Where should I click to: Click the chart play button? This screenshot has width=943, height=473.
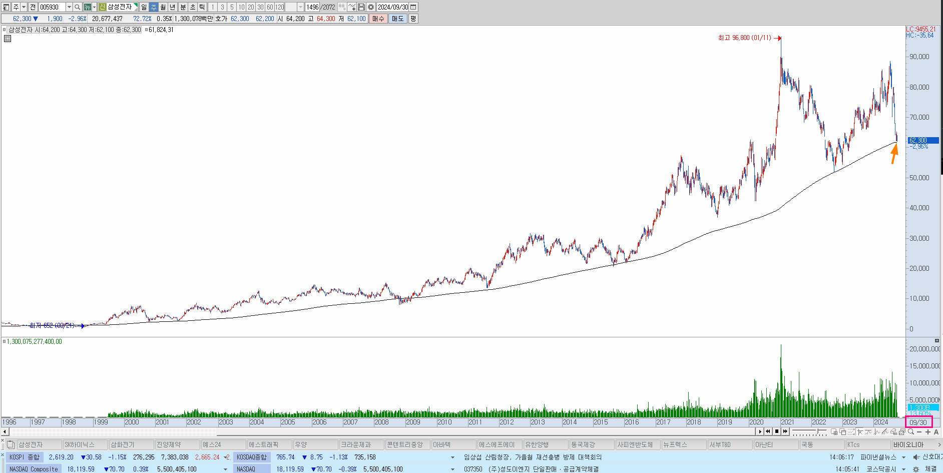coord(760,431)
